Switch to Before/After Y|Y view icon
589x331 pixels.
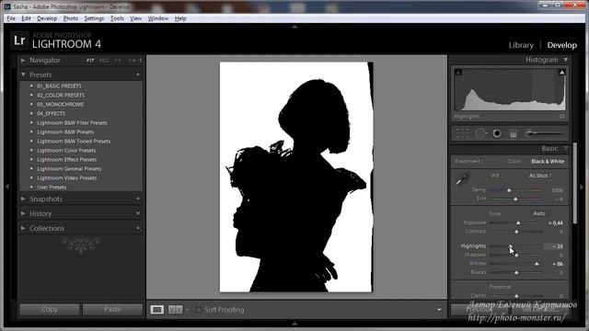point(176,310)
